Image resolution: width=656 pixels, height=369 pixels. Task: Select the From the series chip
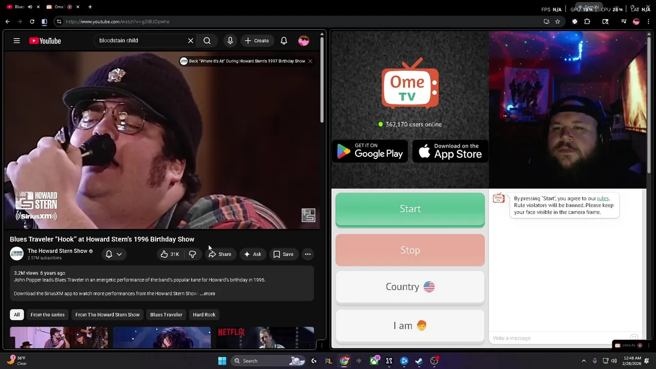click(48, 315)
